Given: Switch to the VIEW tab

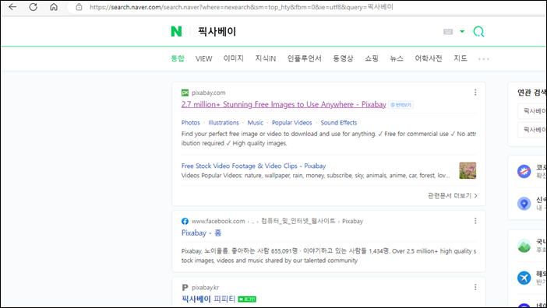Looking at the screenshot, I should point(203,58).
